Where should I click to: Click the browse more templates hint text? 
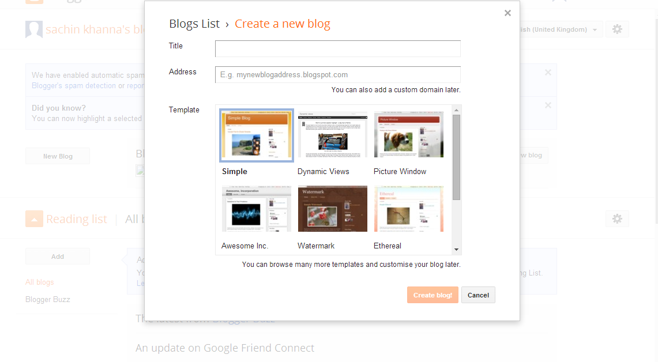(x=351, y=265)
